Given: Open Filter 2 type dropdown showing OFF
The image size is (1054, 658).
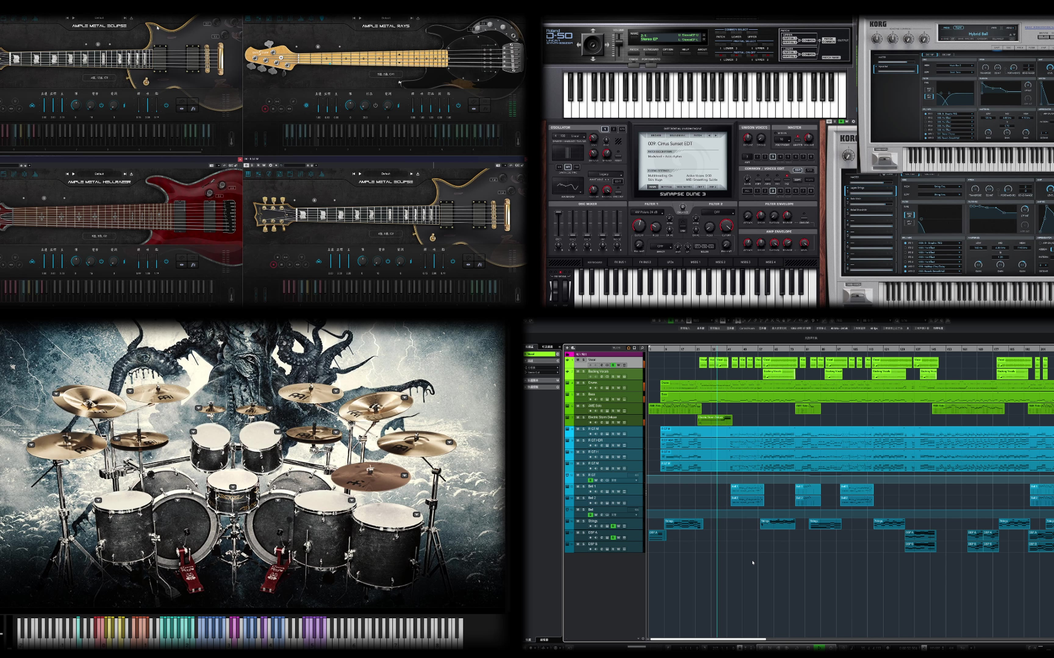Looking at the screenshot, I should 717,212.
